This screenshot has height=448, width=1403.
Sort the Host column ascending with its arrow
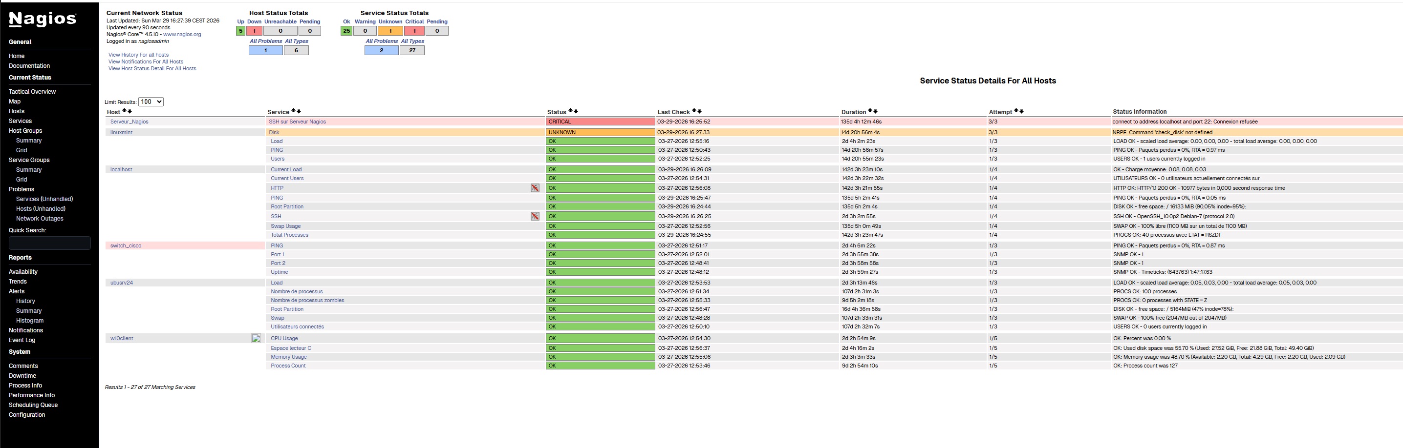(x=124, y=111)
